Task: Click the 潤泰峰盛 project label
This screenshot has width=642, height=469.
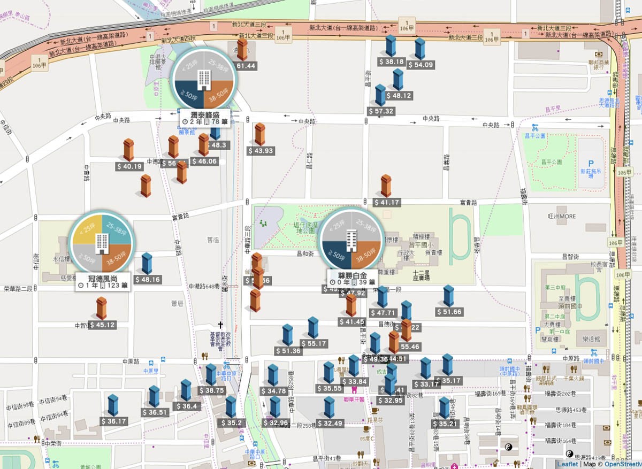Action: [205, 115]
